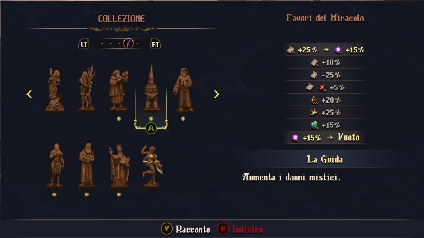Click the purple feather category tab icon
Image resolution: width=424 pixels, height=238 pixels.
coord(128,43)
